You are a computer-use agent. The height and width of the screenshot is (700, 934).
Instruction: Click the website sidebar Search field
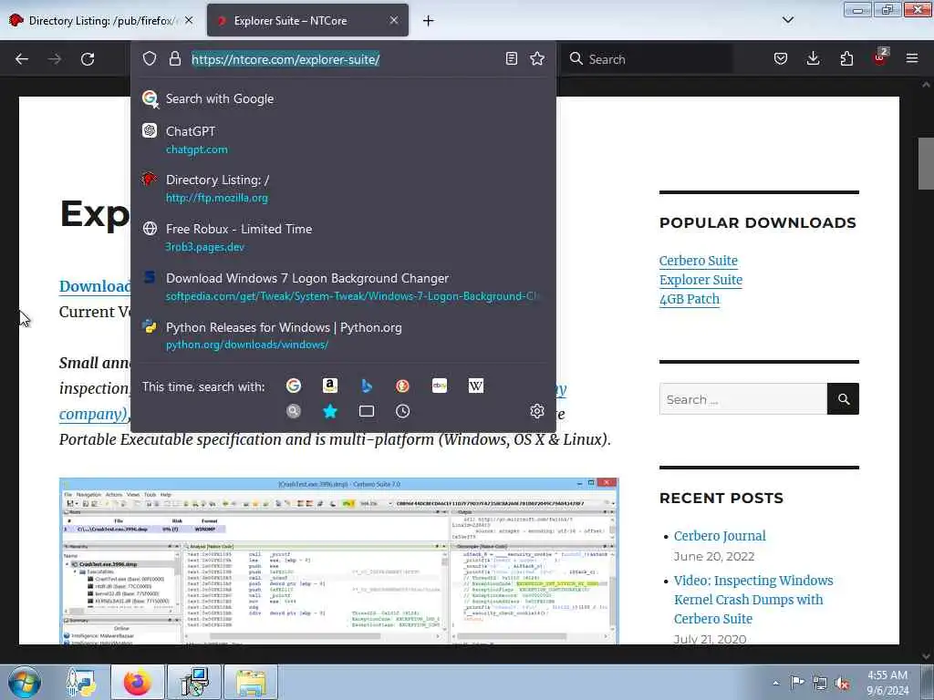[742, 399]
